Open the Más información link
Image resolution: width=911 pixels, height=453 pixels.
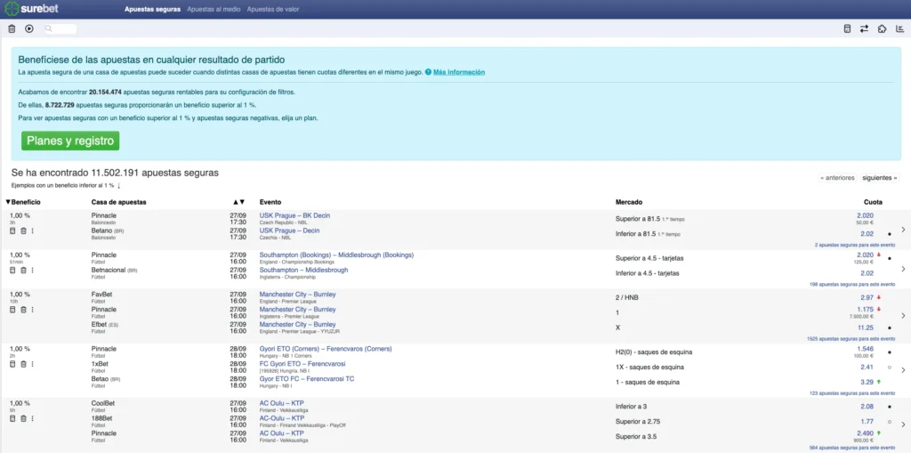[x=458, y=71]
